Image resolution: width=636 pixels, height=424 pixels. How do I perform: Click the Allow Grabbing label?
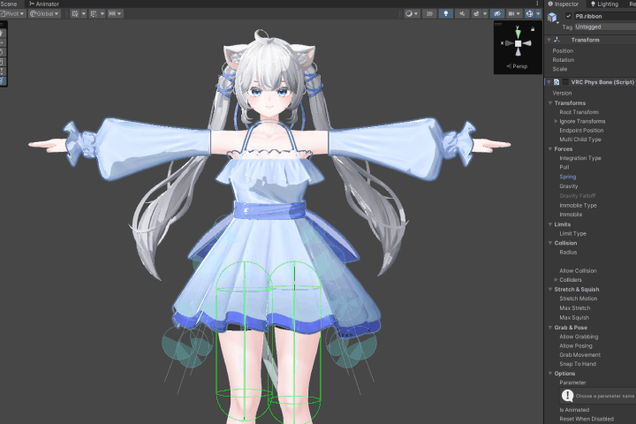point(579,337)
